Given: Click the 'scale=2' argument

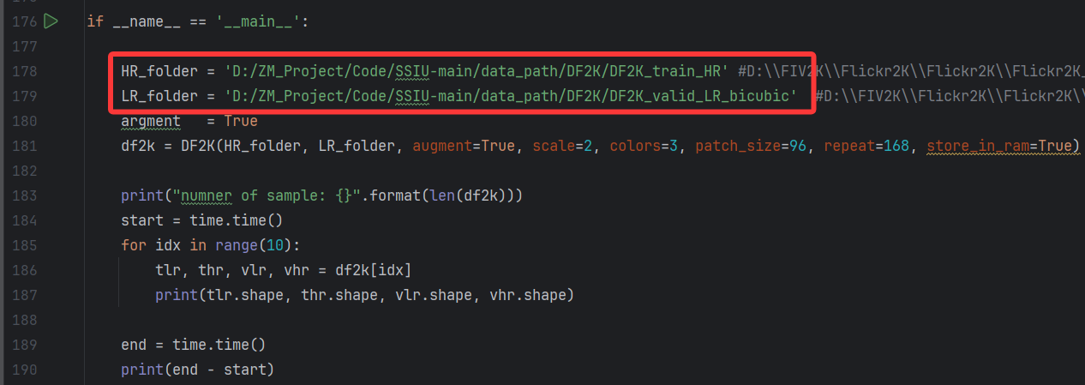Looking at the screenshot, I should coord(562,146).
